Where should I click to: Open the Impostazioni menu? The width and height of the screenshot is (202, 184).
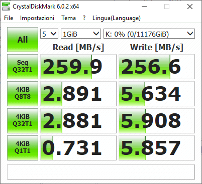pos(37,18)
